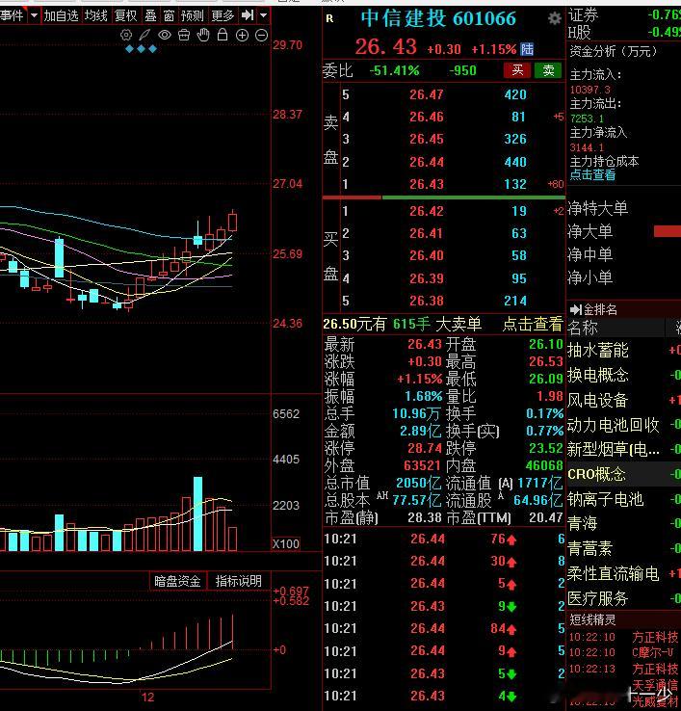Click stock title 中信建投 601066

438,18
